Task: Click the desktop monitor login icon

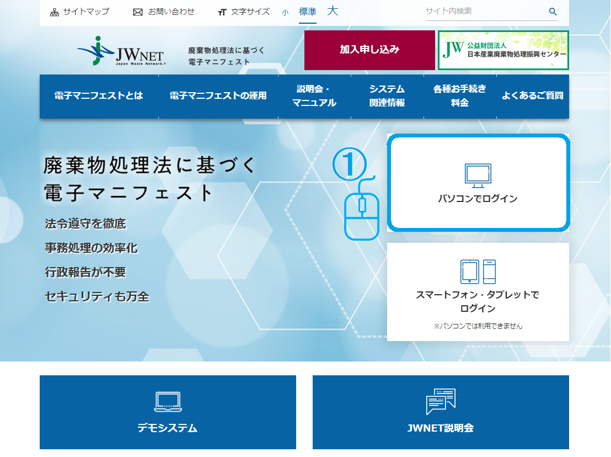Action: coord(478,174)
